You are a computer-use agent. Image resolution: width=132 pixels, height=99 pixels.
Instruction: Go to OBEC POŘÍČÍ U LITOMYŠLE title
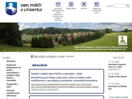coord(31,7)
